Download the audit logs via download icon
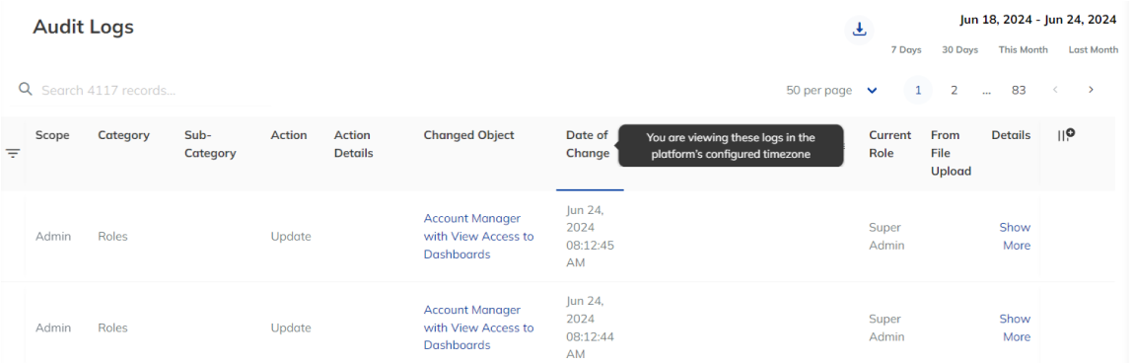This screenshot has height=364, width=1134. [859, 30]
